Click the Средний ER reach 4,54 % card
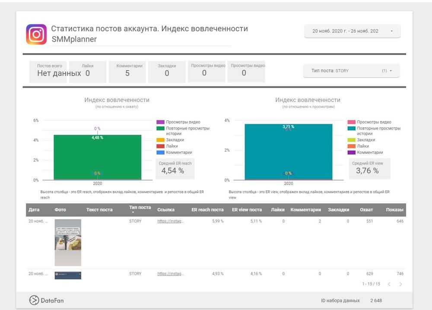 [175, 168]
